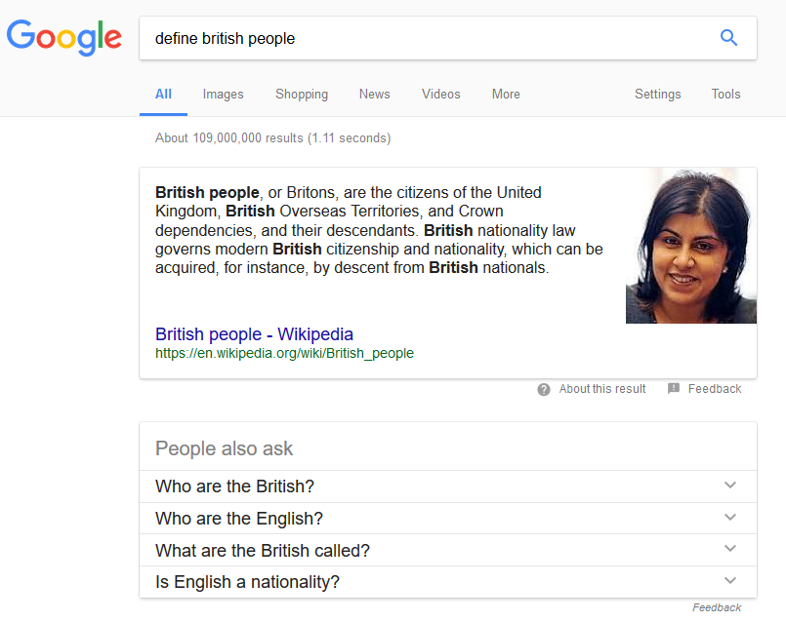This screenshot has height=622, width=786.
Task: Select the All results tab
Action: click(163, 94)
